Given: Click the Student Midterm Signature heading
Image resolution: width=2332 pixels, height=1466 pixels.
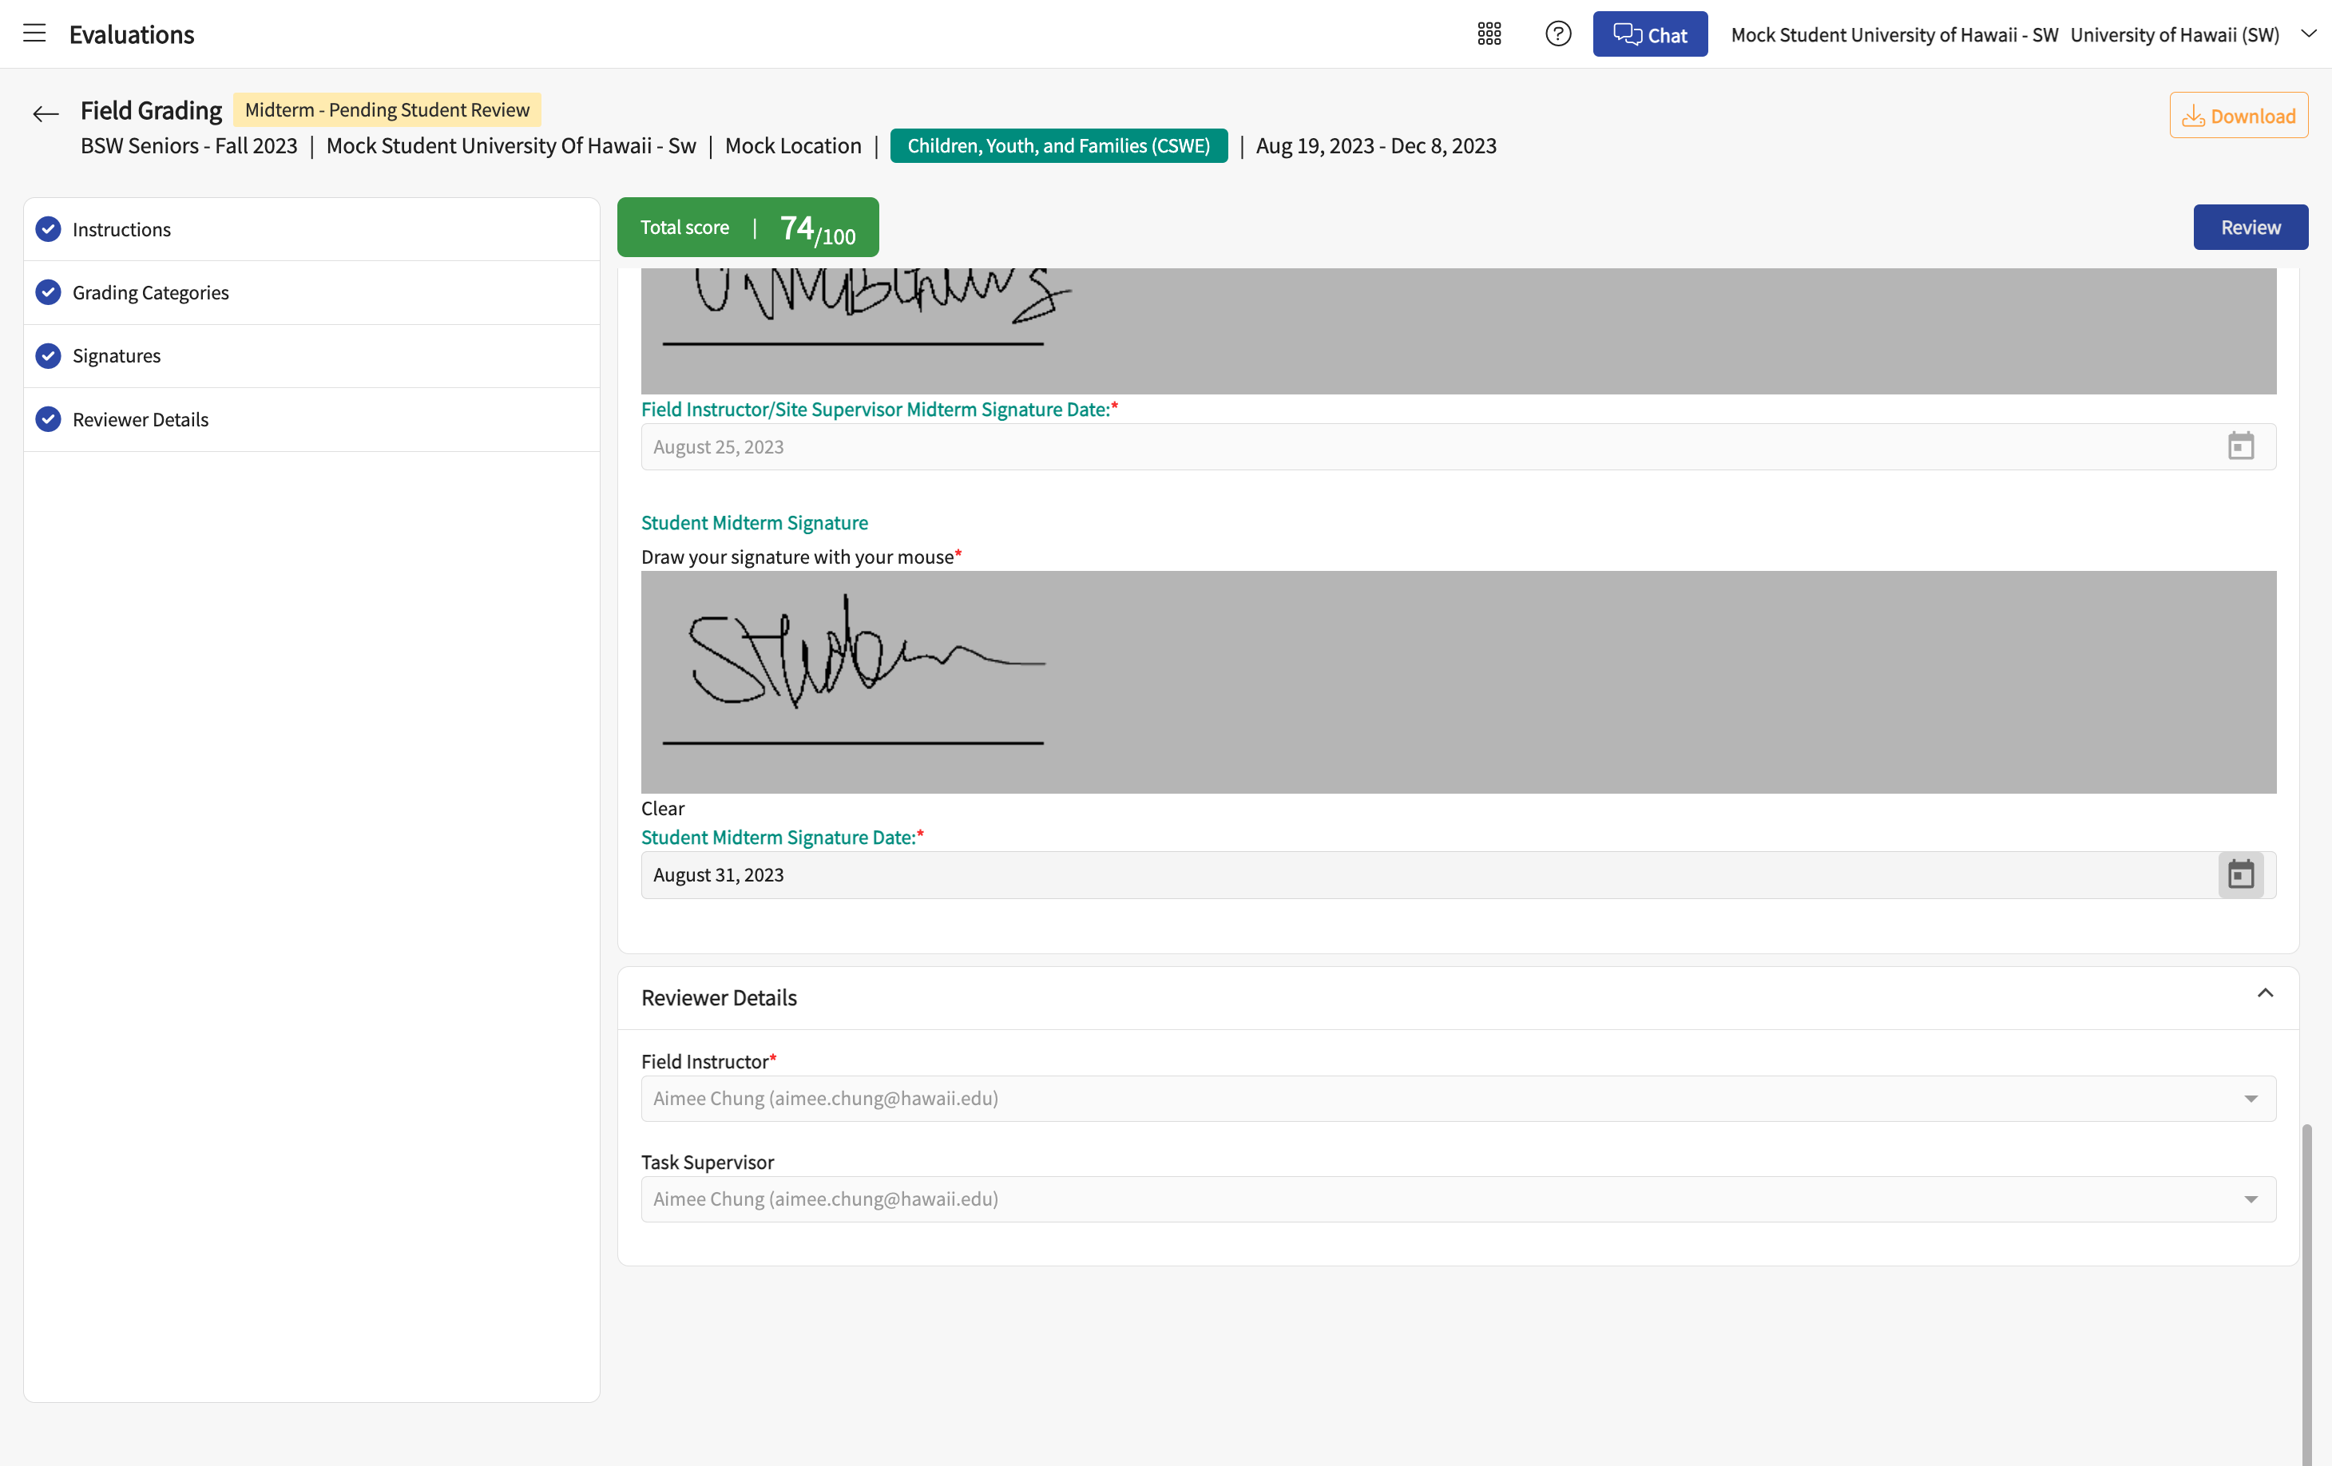Looking at the screenshot, I should pyautogui.click(x=753, y=523).
